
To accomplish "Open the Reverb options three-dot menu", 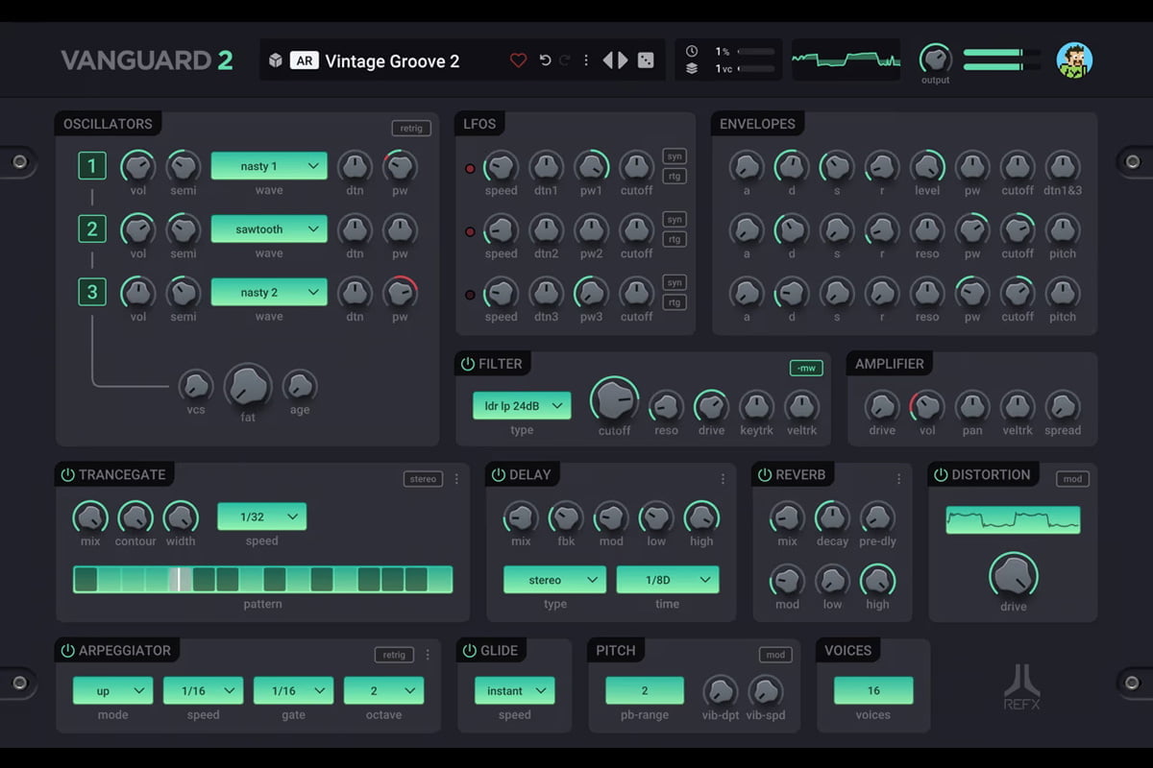I will coord(899,479).
